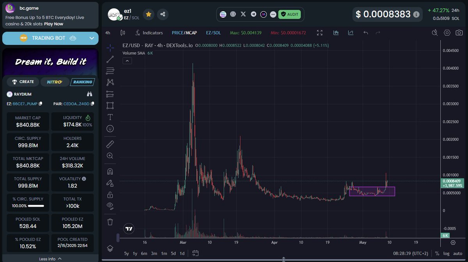Select the Fibonacci retracement tool
Screen dimensions: 468x262
[x=110, y=71]
